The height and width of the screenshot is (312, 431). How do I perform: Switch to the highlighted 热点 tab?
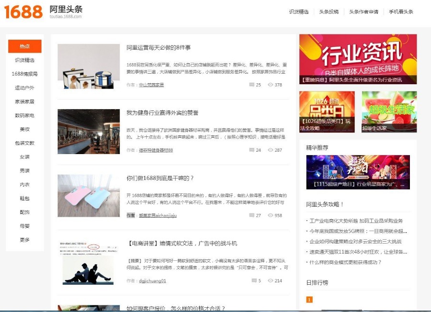click(25, 46)
